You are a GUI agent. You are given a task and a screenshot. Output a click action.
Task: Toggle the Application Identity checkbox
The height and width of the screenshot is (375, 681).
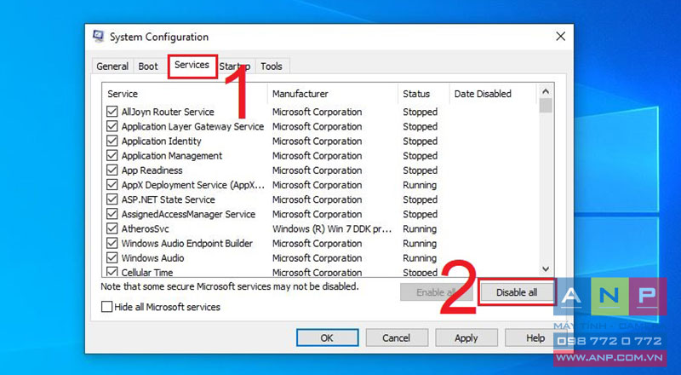pos(112,141)
